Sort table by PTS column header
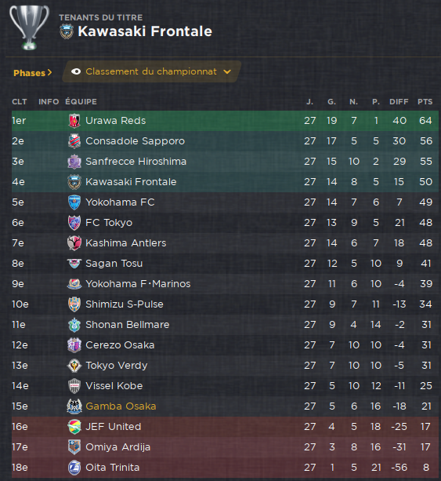Image resolution: width=441 pixels, height=481 pixels. coord(425,102)
